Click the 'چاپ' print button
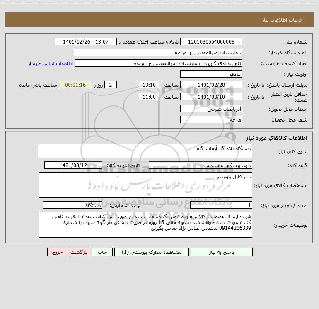 (x=102, y=252)
